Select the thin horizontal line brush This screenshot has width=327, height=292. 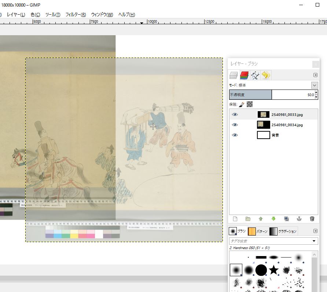pos(286,258)
